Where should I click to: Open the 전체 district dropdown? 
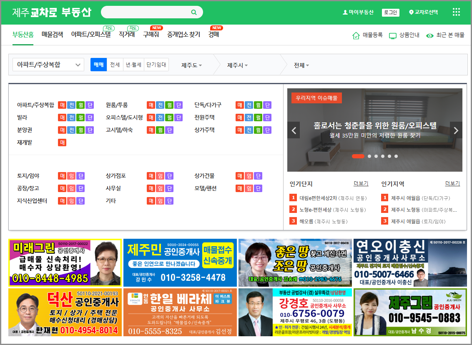pos(301,65)
